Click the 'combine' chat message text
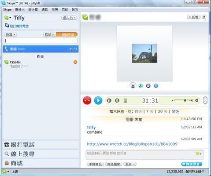The height and width of the screenshot is (176, 211). coord(95,132)
